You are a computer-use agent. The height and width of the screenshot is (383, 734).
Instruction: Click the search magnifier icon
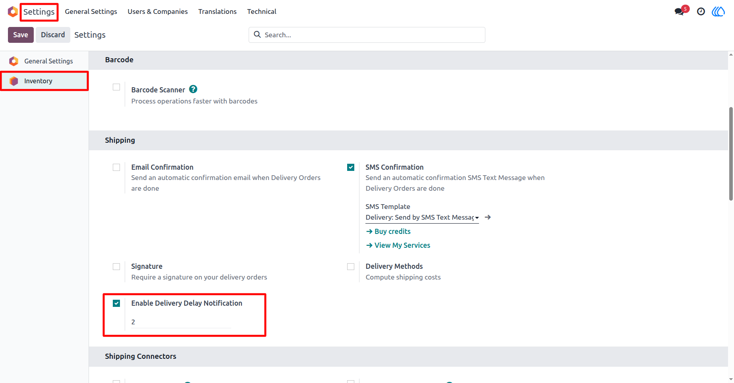[x=257, y=34]
